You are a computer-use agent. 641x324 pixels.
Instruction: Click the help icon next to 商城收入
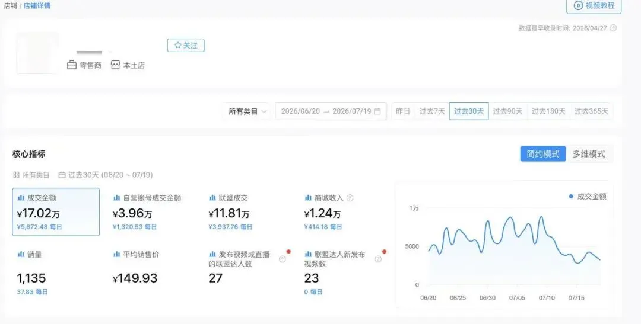tap(350, 198)
